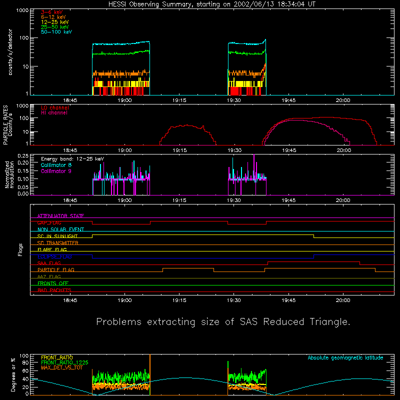400x400 pixels.
Task: Click the ECLIPSE_FLAG label
Action: click(54, 256)
